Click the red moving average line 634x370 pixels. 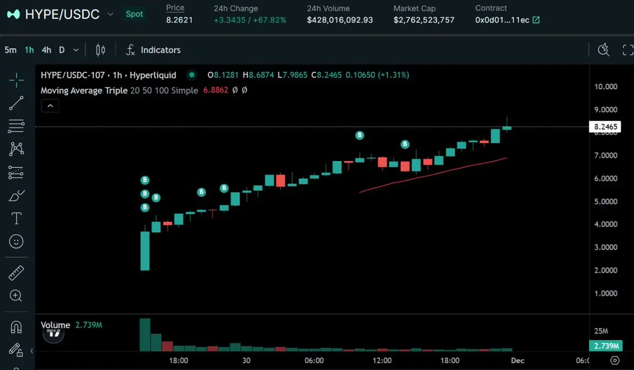[433, 174]
